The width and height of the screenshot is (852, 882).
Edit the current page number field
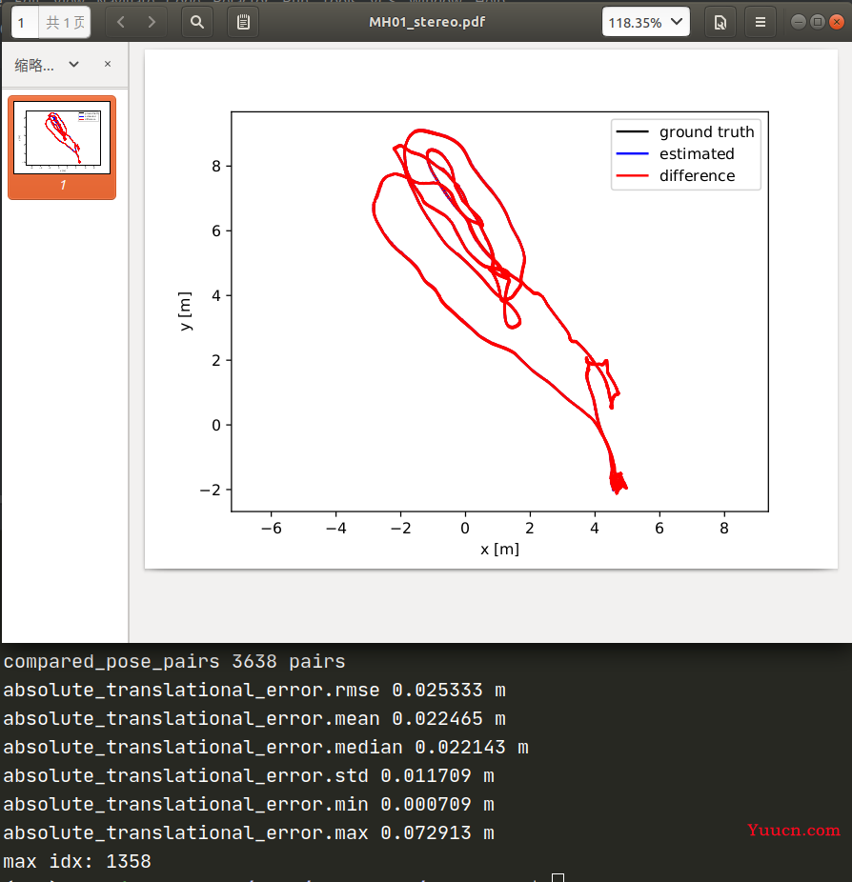(x=25, y=23)
